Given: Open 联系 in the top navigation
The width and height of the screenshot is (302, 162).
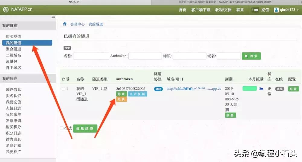Looking at the screenshot, I should [x=240, y=10].
